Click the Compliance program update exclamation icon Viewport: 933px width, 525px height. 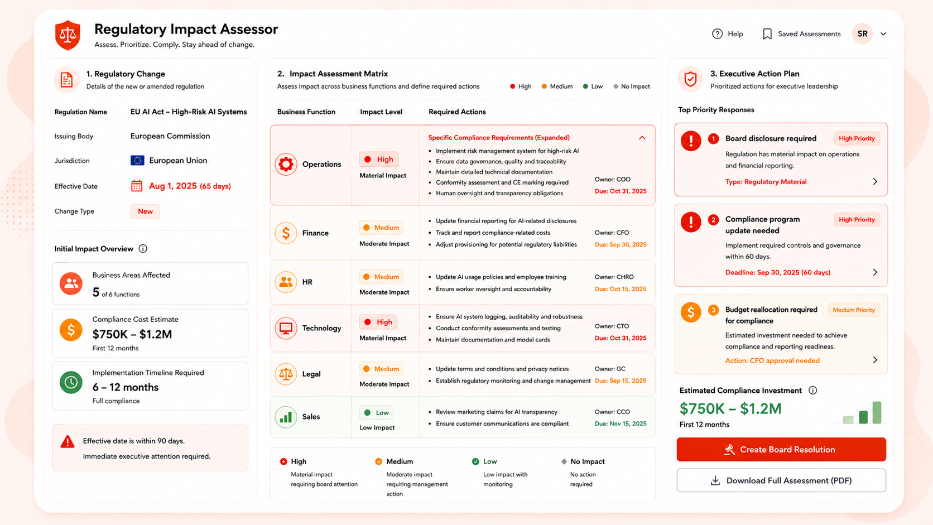click(691, 222)
